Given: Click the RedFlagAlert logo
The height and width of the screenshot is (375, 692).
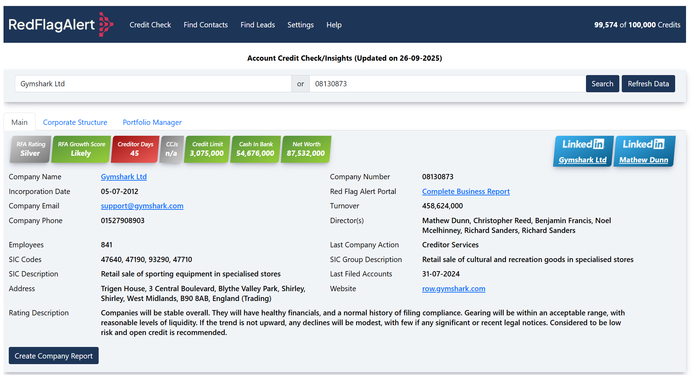Looking at the screenshot, I should 61,25.
